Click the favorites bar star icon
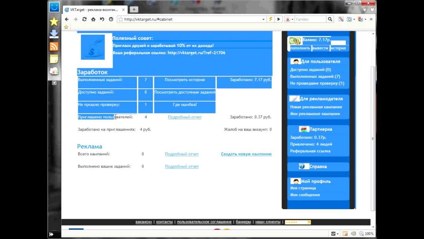This screenshot has width=424, height=239. tap(66, 27)
